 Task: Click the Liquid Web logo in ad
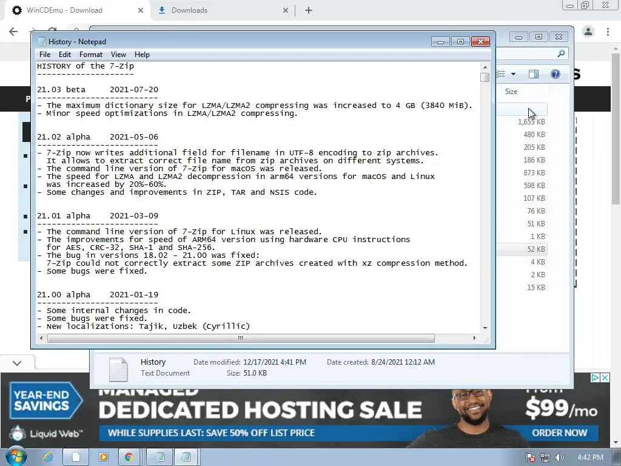click(x=45, y=433)
